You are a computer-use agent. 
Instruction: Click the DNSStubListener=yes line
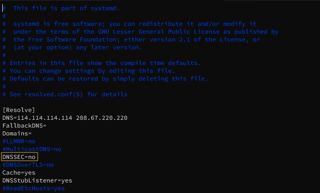[x=37, y=181]
